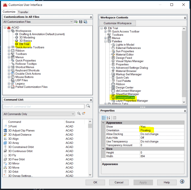
Task: Click the Etti Trial workspace gear icon
Action: pos(17,44)
